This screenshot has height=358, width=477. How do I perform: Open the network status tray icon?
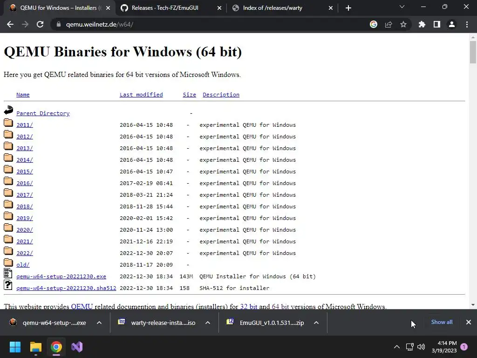click(409, 347)
